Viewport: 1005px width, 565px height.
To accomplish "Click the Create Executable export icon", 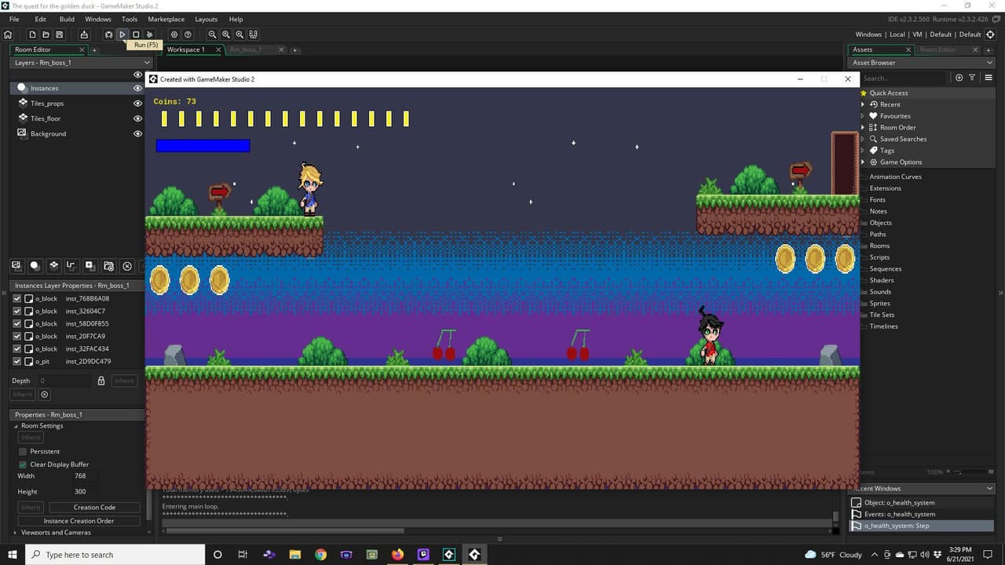I will 82,35.
